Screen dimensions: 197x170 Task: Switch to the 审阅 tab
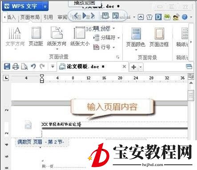(x=62, y=17)
